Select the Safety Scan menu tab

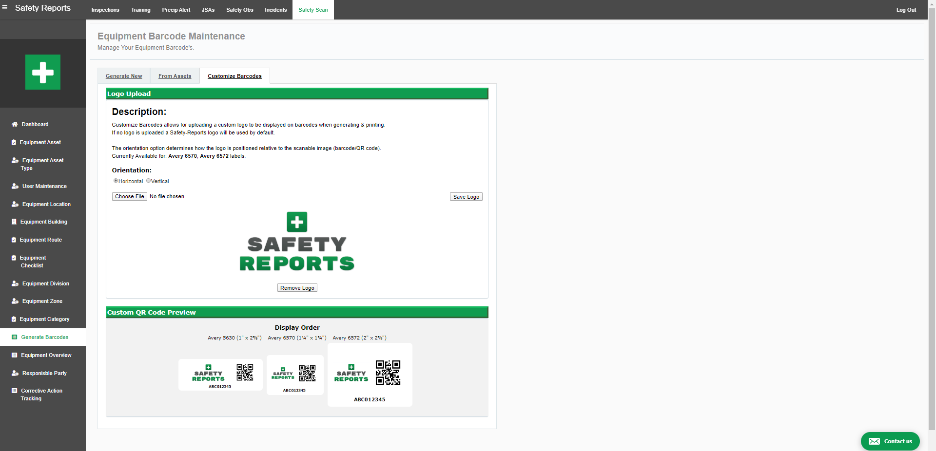point(313,10)
